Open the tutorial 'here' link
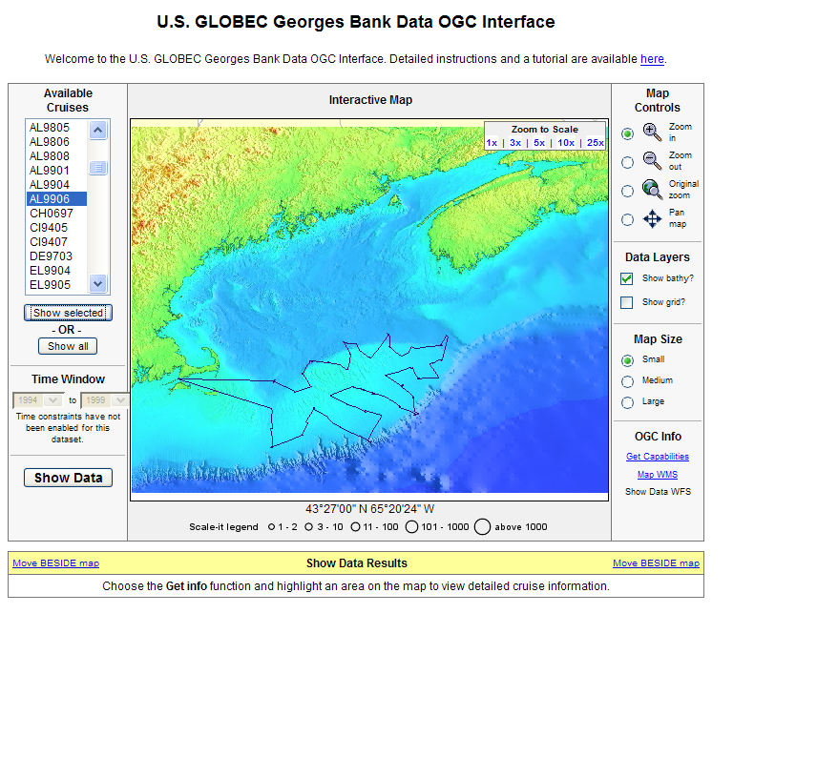The width and height of the screenshot is (838, 777). pos(652,59)
